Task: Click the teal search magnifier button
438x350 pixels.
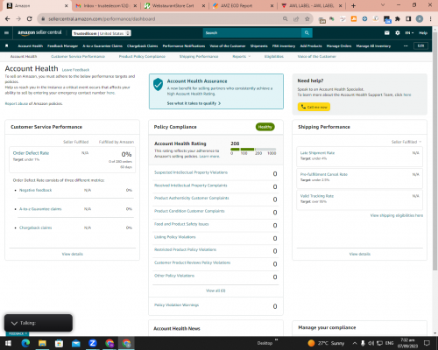Action: pos(307,33)
